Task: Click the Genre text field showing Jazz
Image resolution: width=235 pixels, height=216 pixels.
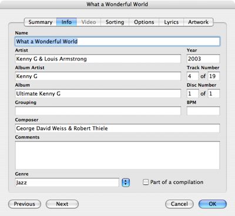Action: pos(67,183)
